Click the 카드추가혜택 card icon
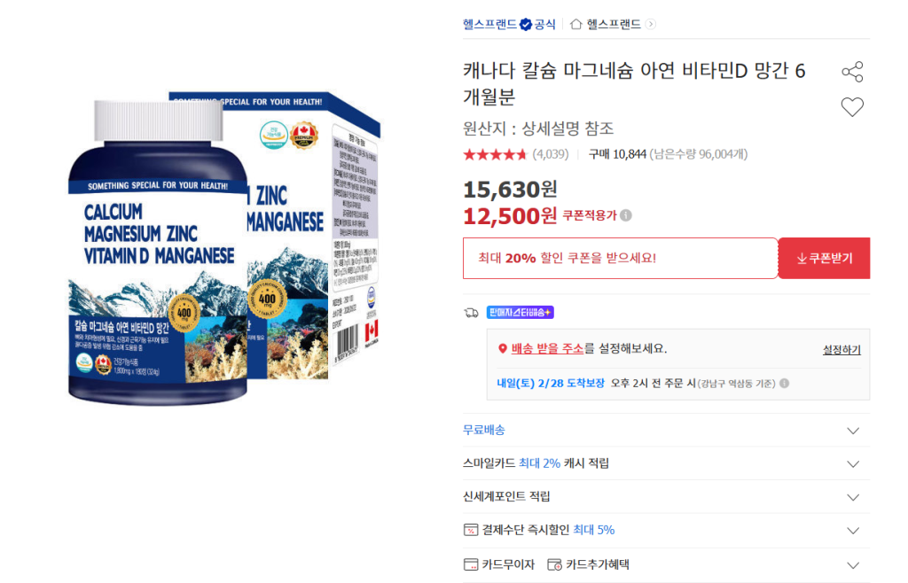Image resolution: width=908 pixels, height=583 pixels. pos(554,564)
